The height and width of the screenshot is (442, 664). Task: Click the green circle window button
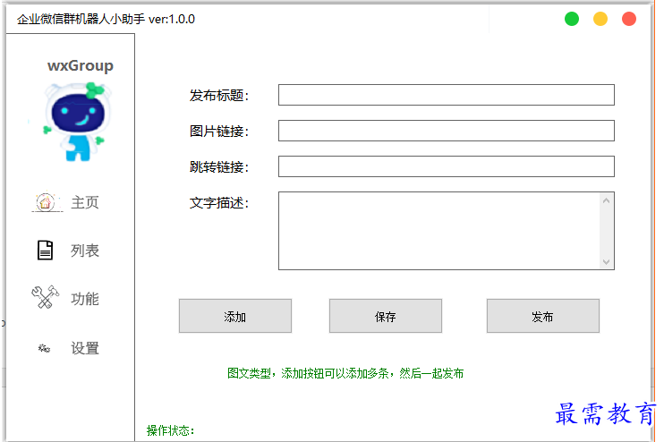coord(572,19)
